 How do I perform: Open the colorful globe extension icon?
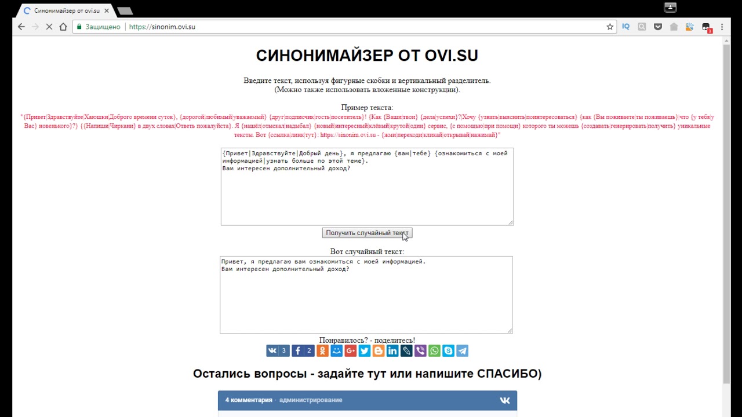[x=689, y=27]
